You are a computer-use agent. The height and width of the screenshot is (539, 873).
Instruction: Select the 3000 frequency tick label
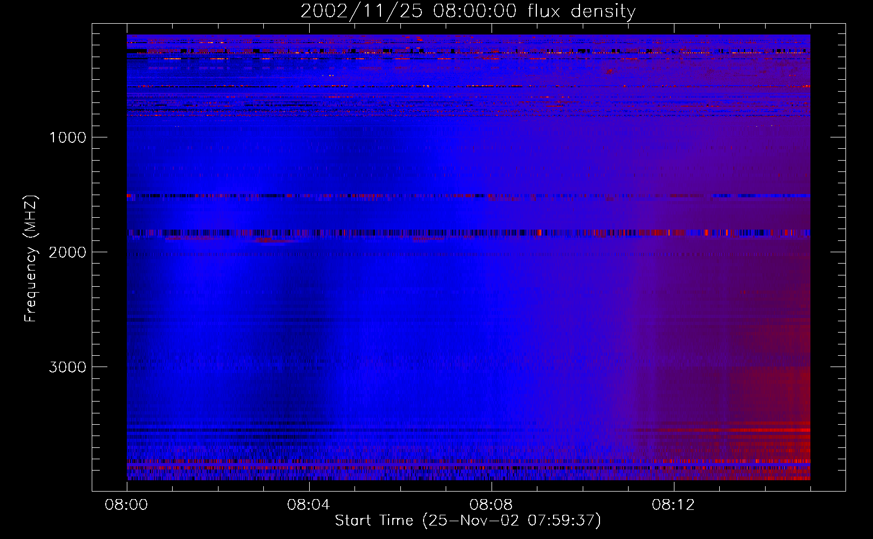(x=67, y=367)
